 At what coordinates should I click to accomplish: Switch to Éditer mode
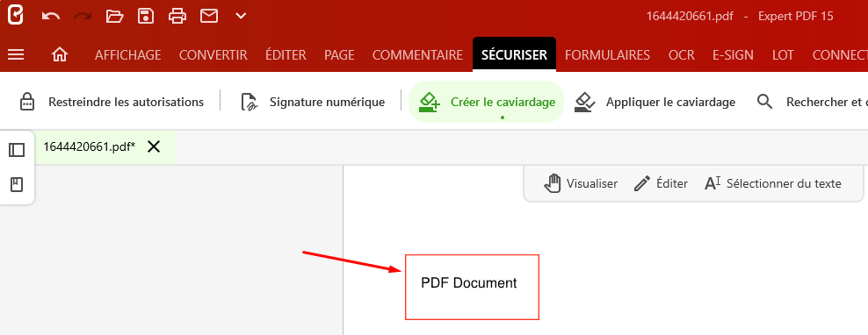click(x=661, y=183)
